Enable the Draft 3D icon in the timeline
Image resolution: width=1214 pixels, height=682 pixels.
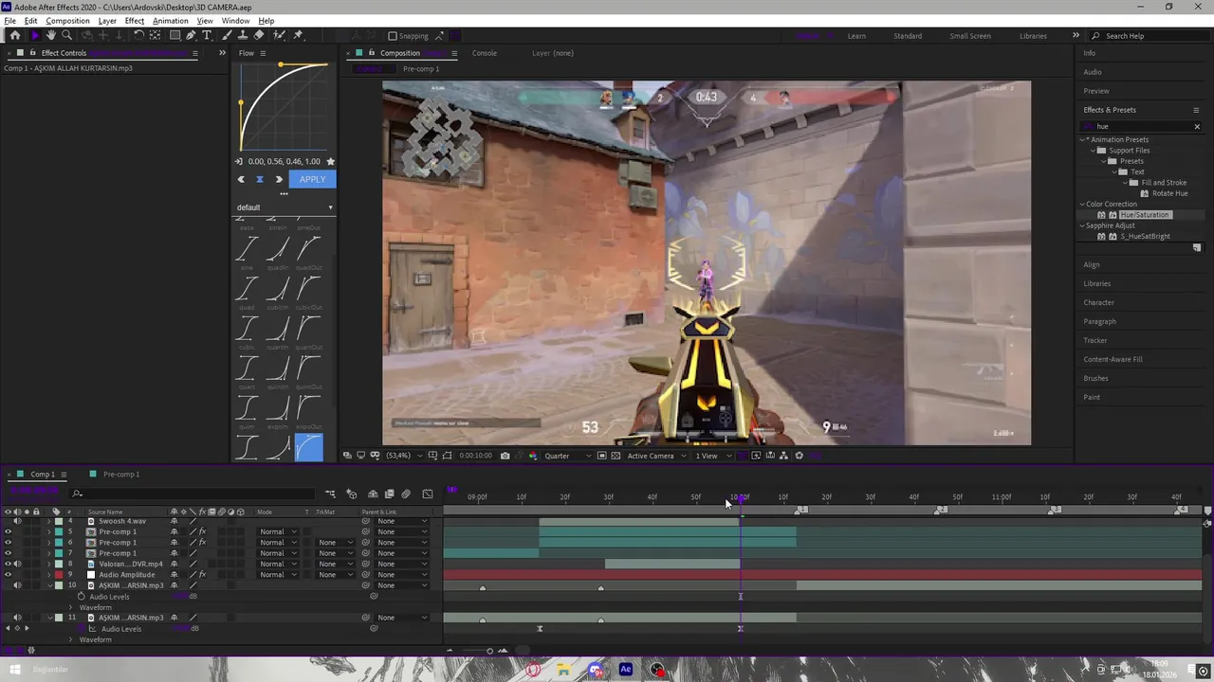point(351,494)
